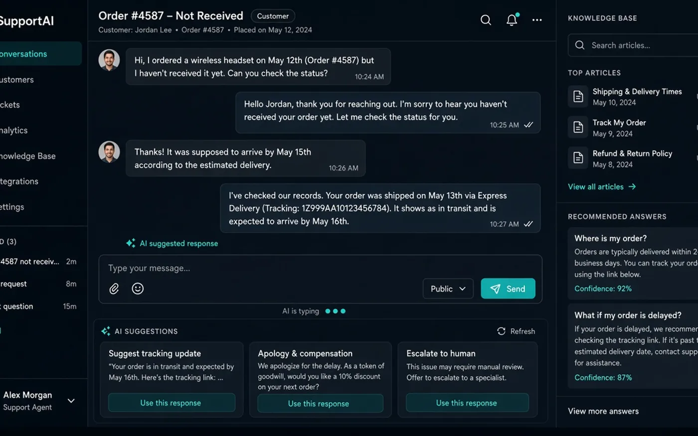Refresh the AI suggestions
The height and width of the screenshot is (436, 698).
[516, 331]
